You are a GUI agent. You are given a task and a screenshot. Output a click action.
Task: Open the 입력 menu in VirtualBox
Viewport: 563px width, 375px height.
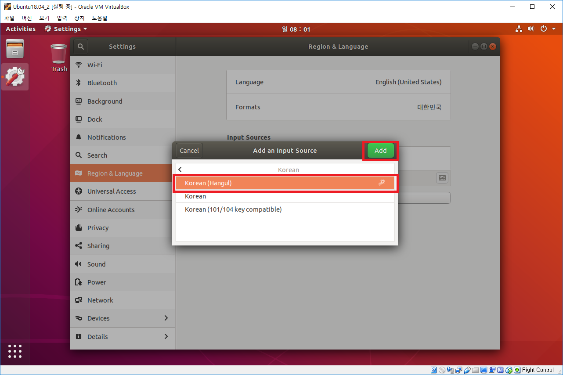tap(62, 18)
